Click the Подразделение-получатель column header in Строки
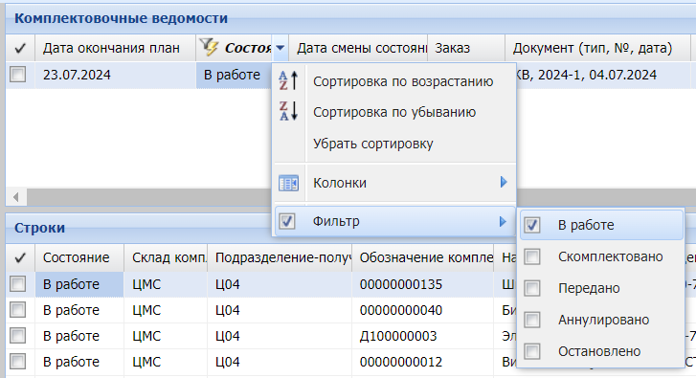Viewport: 696px width, 378px height. coord(280,257)
